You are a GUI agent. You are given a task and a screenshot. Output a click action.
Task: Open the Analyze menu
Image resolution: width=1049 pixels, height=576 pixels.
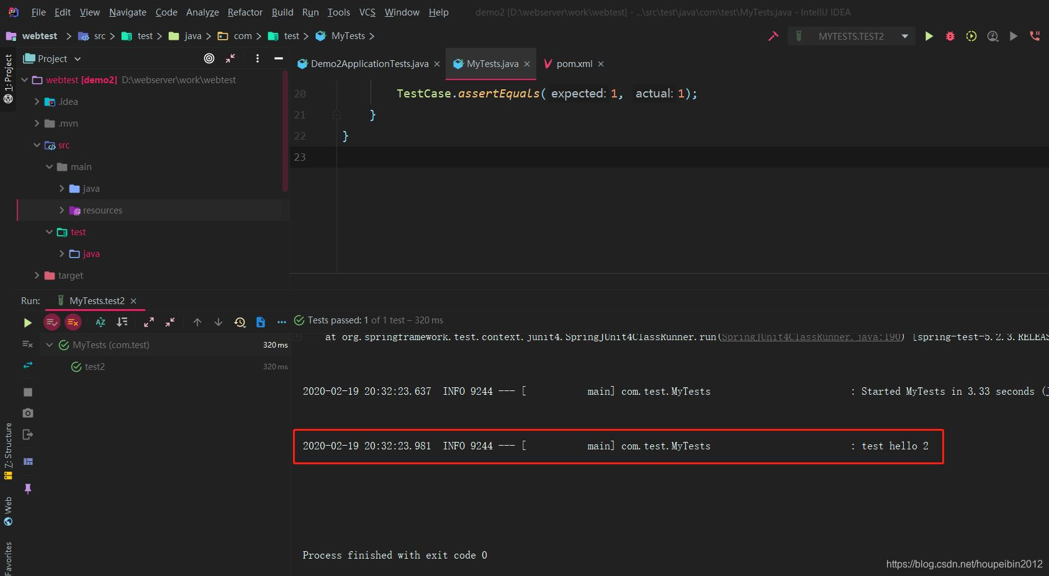(202, 12)
